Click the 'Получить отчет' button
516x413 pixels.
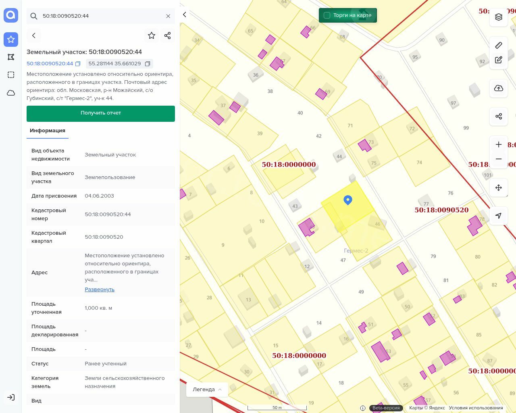coord(101,113)
